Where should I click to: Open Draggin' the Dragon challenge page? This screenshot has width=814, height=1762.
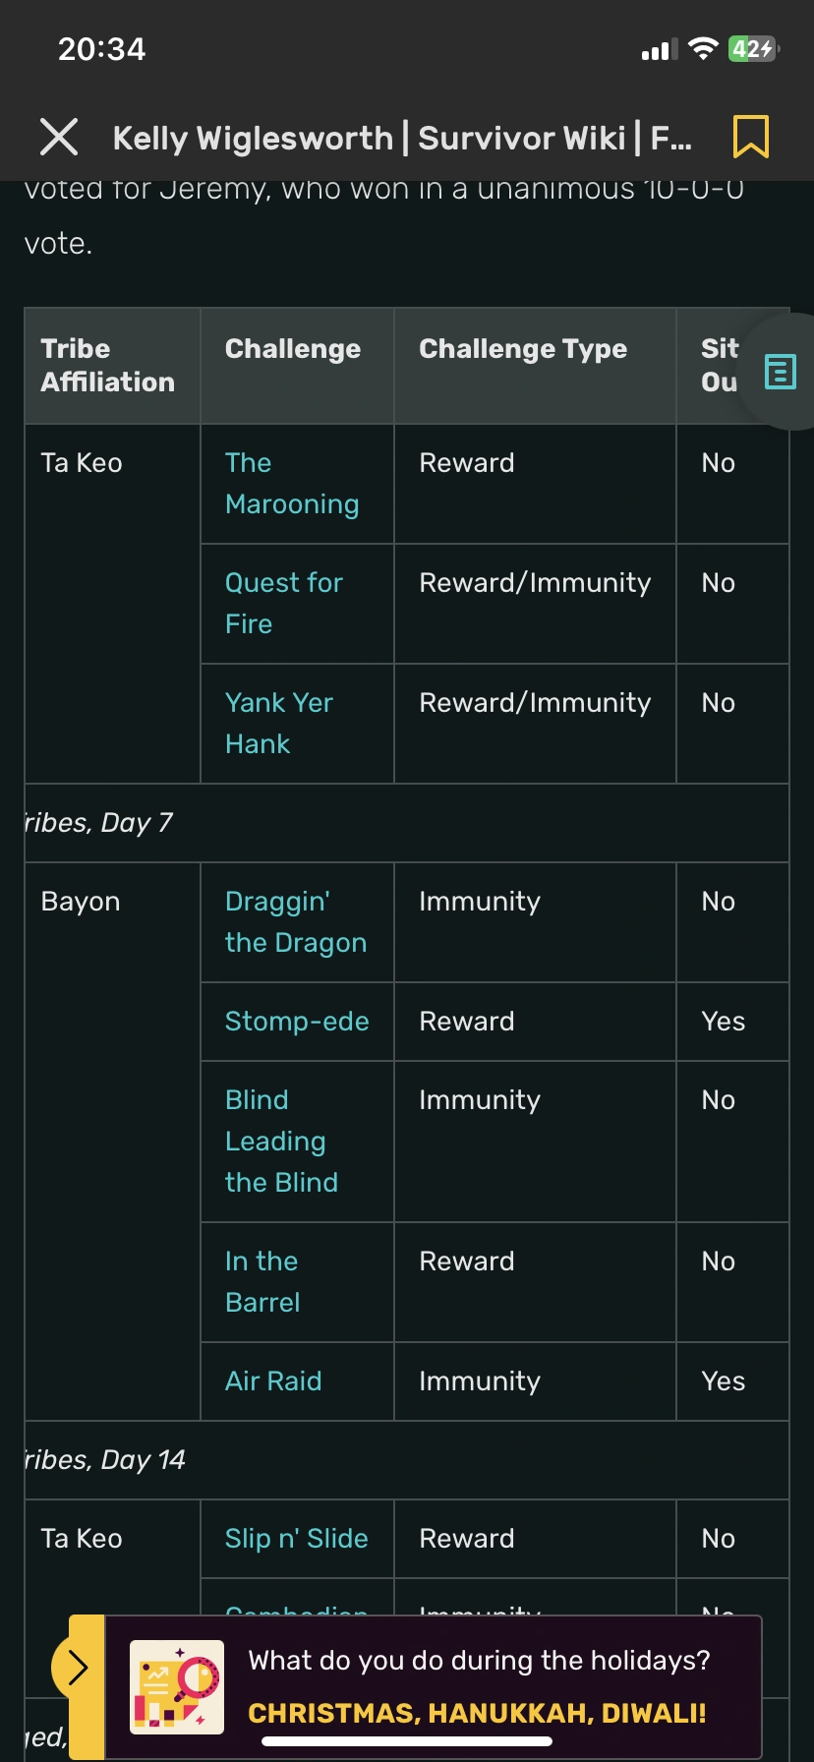(295, 922)
